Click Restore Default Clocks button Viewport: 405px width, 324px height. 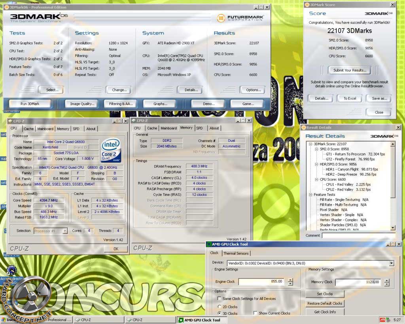click(x=325, y=303)
